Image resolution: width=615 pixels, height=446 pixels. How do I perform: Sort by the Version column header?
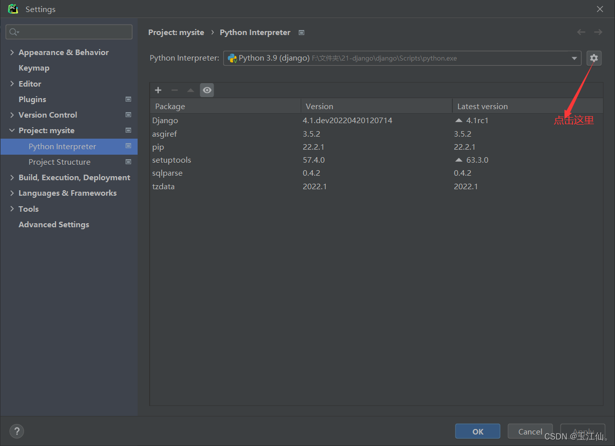point(376,106)
